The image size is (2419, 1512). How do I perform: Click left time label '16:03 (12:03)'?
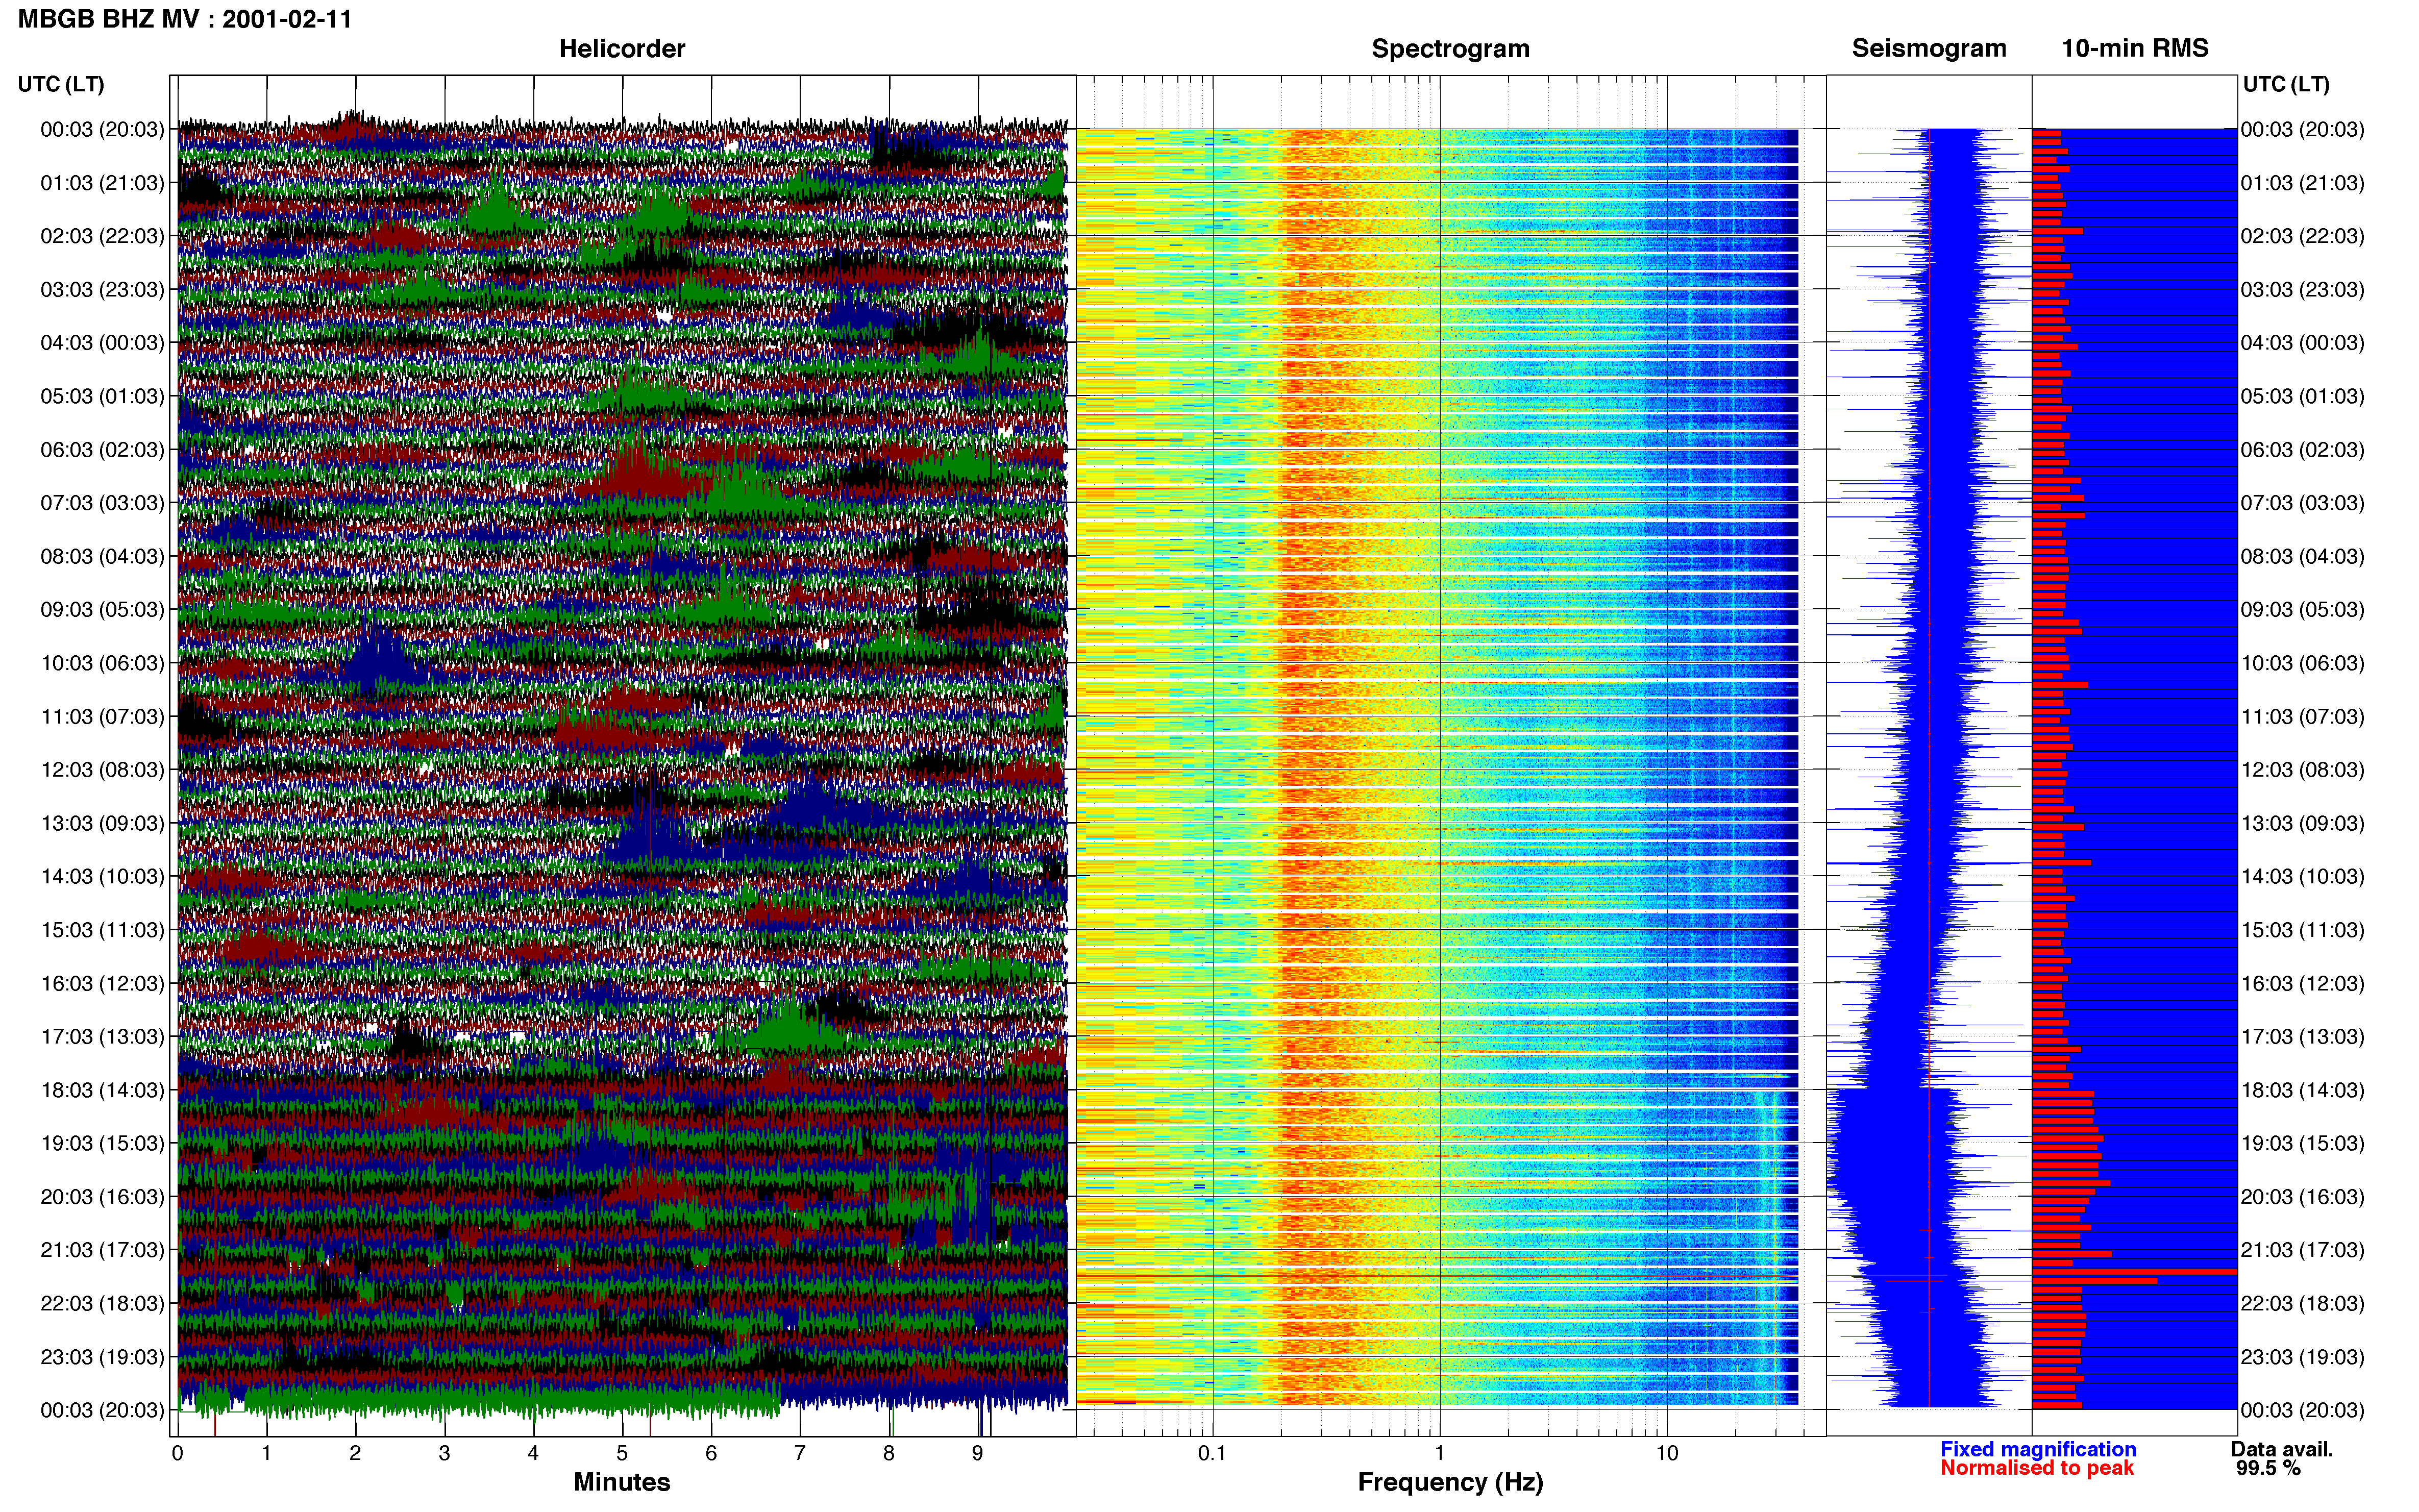(102, 983)
